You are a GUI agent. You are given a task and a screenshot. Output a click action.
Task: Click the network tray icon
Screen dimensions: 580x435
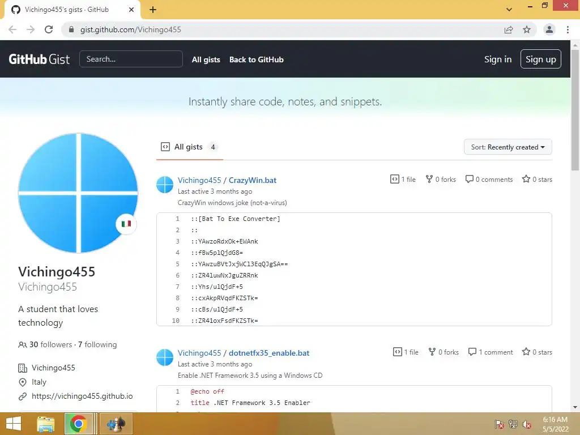click(x=513, y=424)
